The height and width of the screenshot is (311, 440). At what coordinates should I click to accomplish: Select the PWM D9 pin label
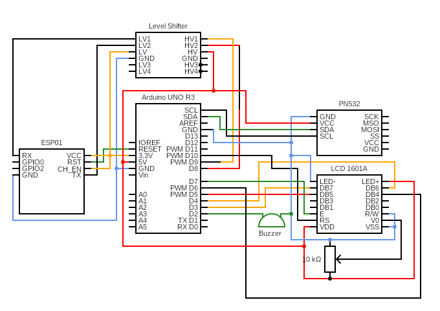[x=184, y=162]
